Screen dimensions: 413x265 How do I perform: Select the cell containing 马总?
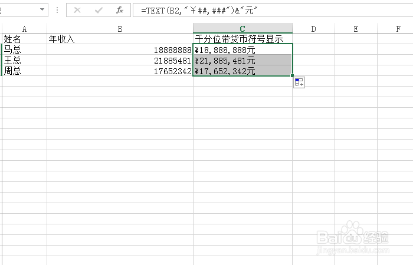coord(25,49)
